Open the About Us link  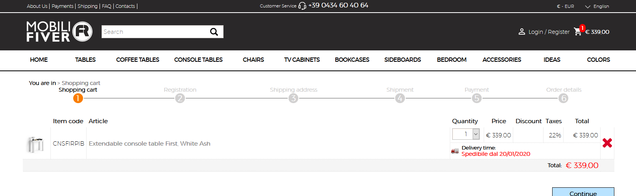point(37,6)
